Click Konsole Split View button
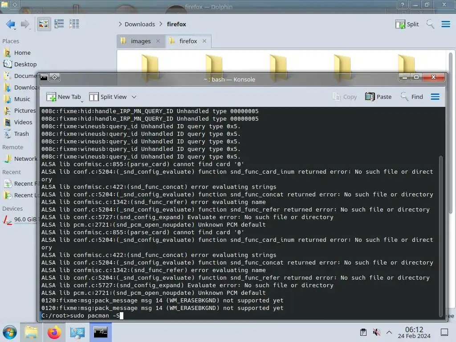The width and height of the screenshot is (456, 342). click(x=108, y=97)
